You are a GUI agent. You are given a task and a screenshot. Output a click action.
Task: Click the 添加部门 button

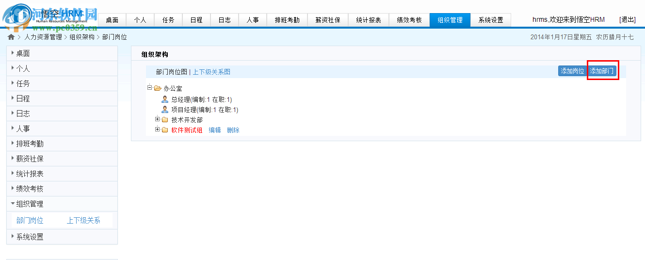602,71
